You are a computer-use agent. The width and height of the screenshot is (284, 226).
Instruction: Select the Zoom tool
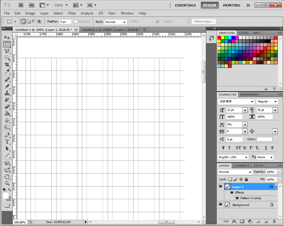pyautogui.click(x=7, y=183)
